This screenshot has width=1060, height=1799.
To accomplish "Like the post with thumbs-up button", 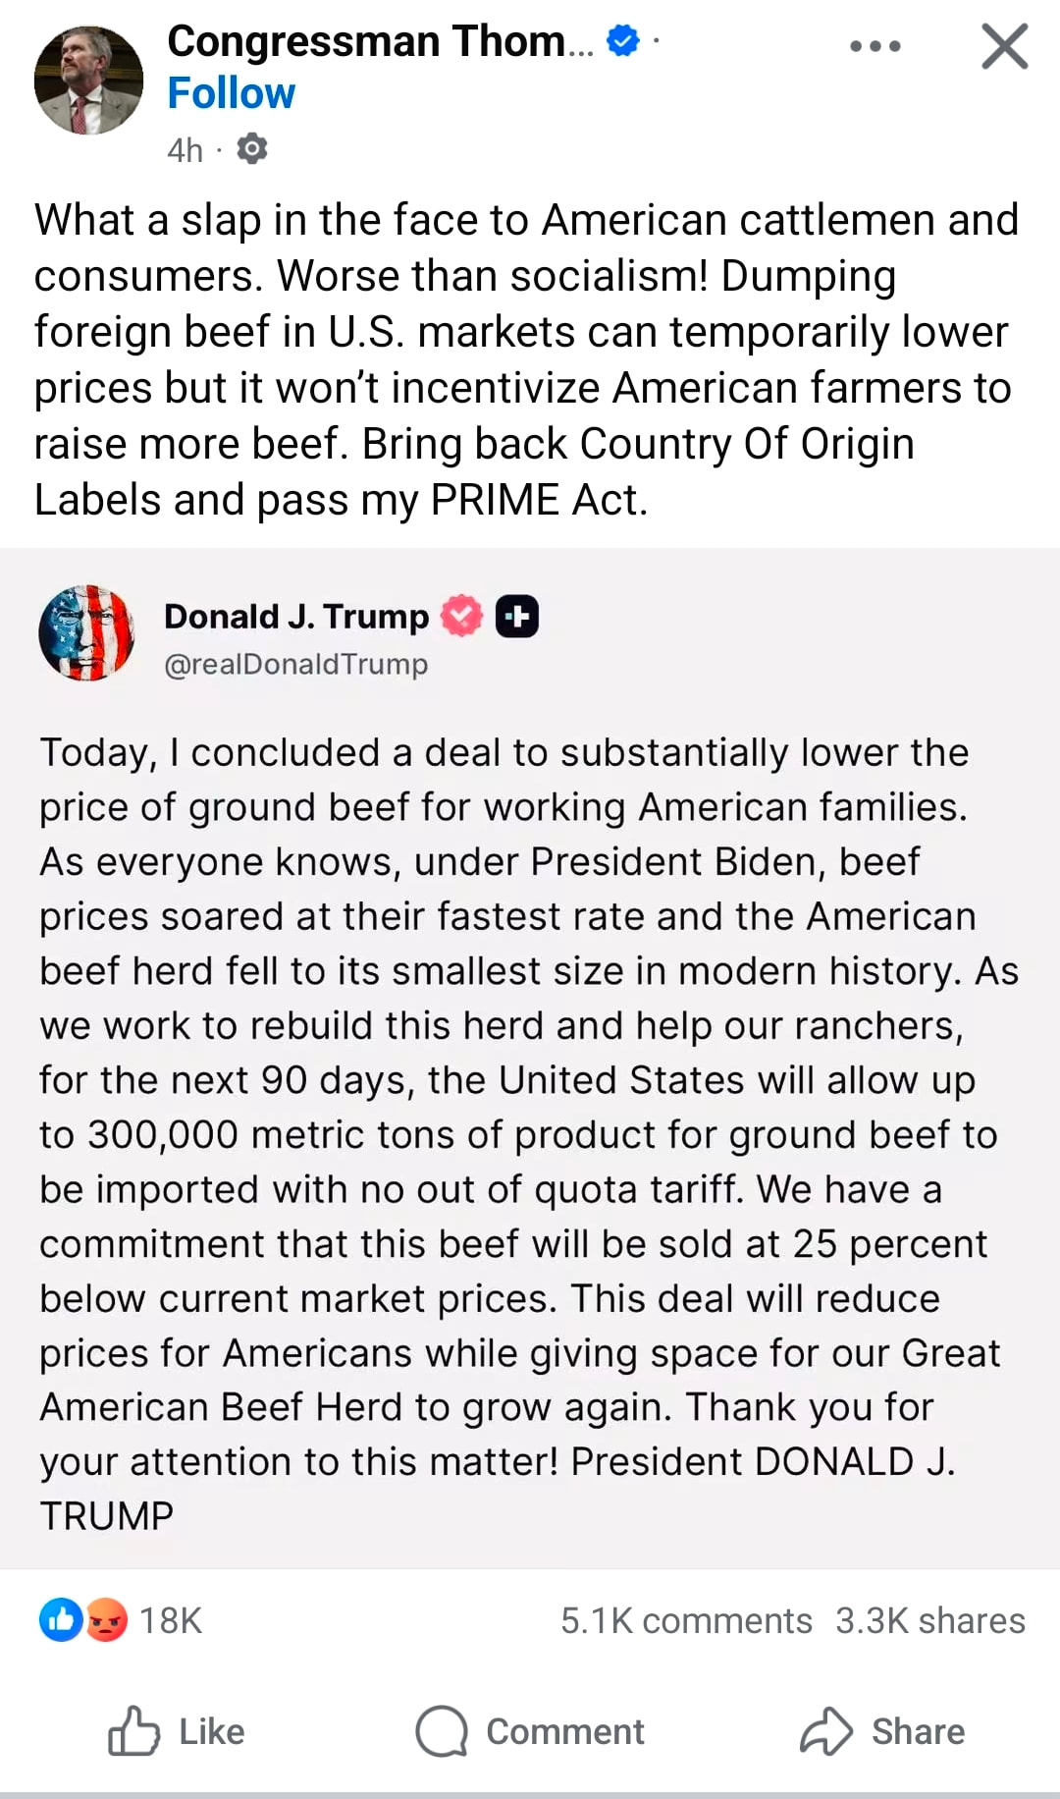I will pyautogui.click(x=177, y=1731).
